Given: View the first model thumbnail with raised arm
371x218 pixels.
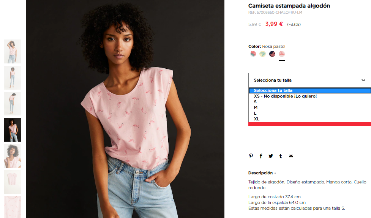Looking at the screenshot, I should pyautogui.click(x=12, y=51).
